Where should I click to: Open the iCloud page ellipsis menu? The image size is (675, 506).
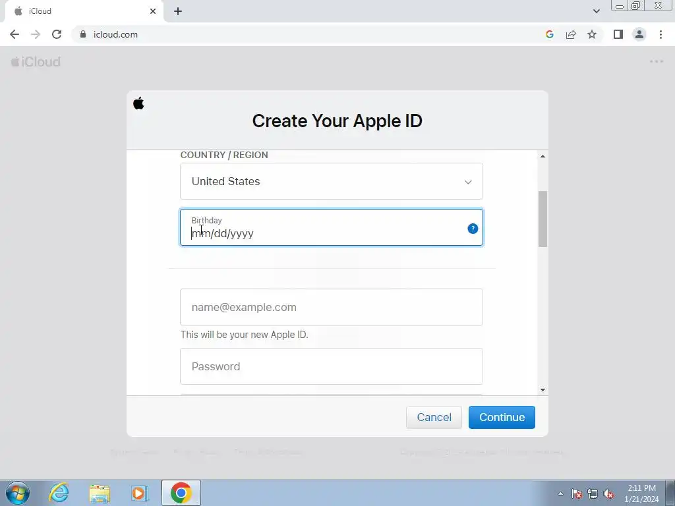657,61
